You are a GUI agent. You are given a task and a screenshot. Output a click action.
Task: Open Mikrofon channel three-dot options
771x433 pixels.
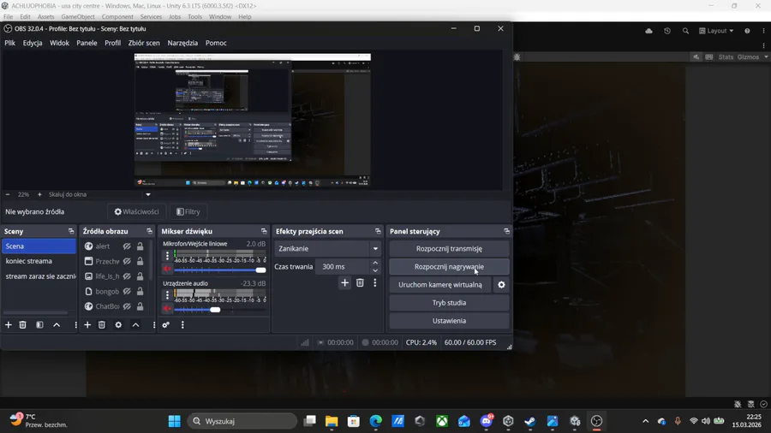pos(167,255)
